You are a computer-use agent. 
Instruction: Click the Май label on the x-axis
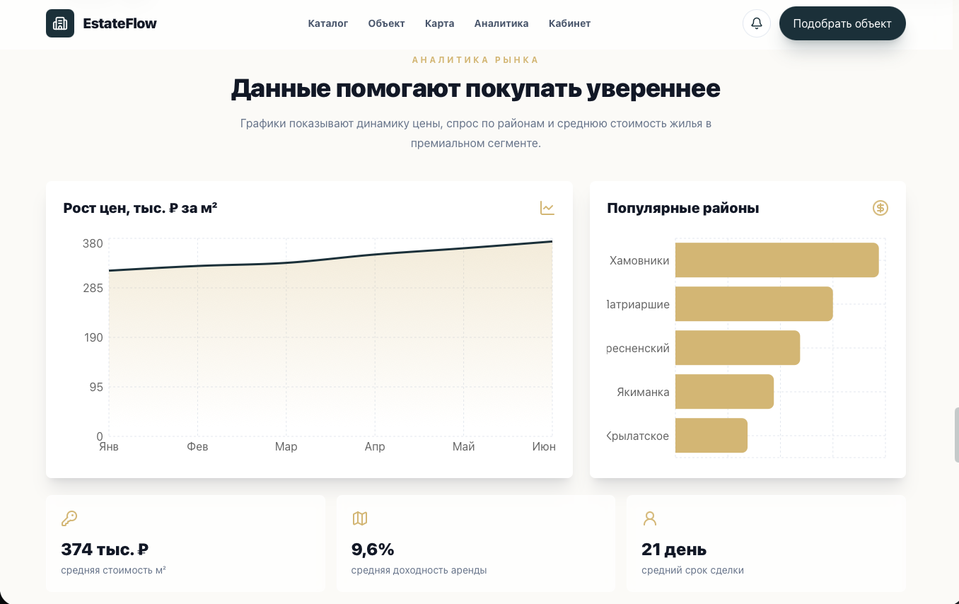pos(464,446)
